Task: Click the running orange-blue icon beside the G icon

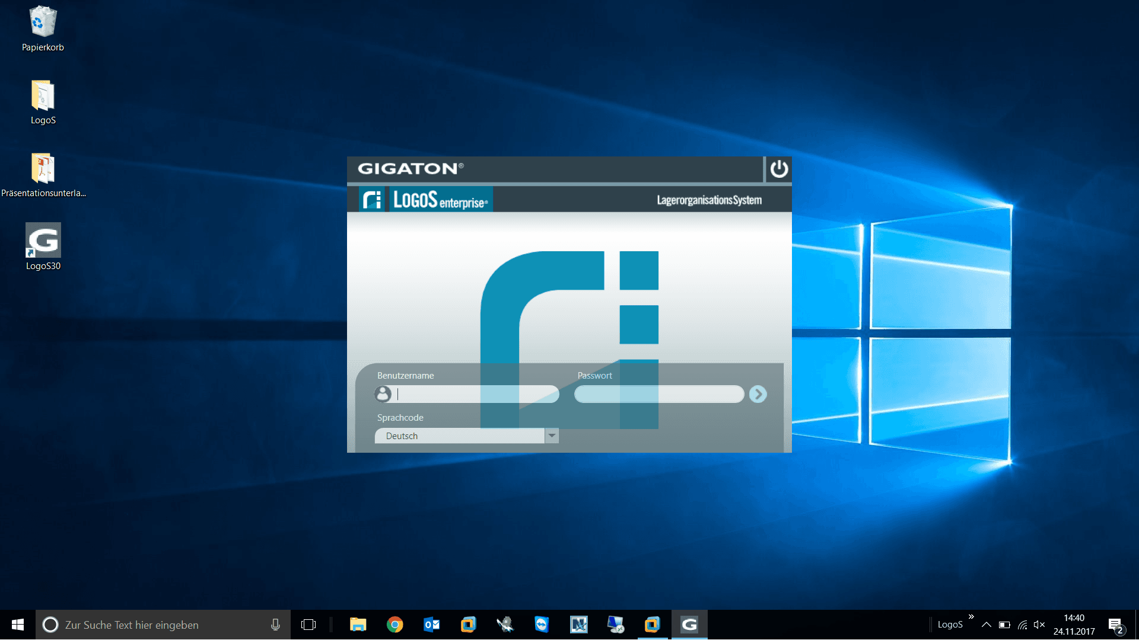Action: (x=652, y=625)
